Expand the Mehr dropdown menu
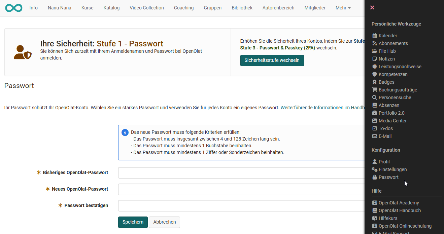Viewport: 444px width, 234px height. click(x=343, y=8)
